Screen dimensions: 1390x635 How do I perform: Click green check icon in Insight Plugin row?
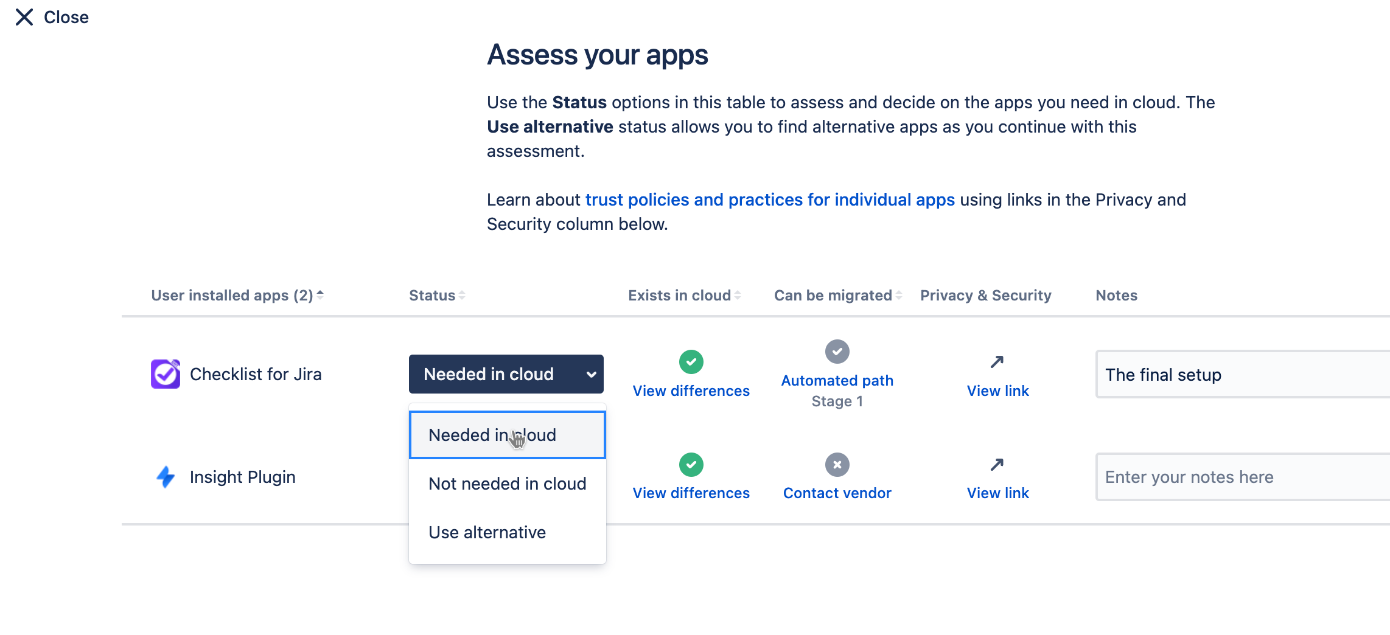pyautogui.click(x=691, y=465)
